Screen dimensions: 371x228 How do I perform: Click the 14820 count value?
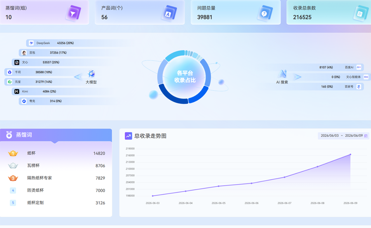[x=99, y=153]
